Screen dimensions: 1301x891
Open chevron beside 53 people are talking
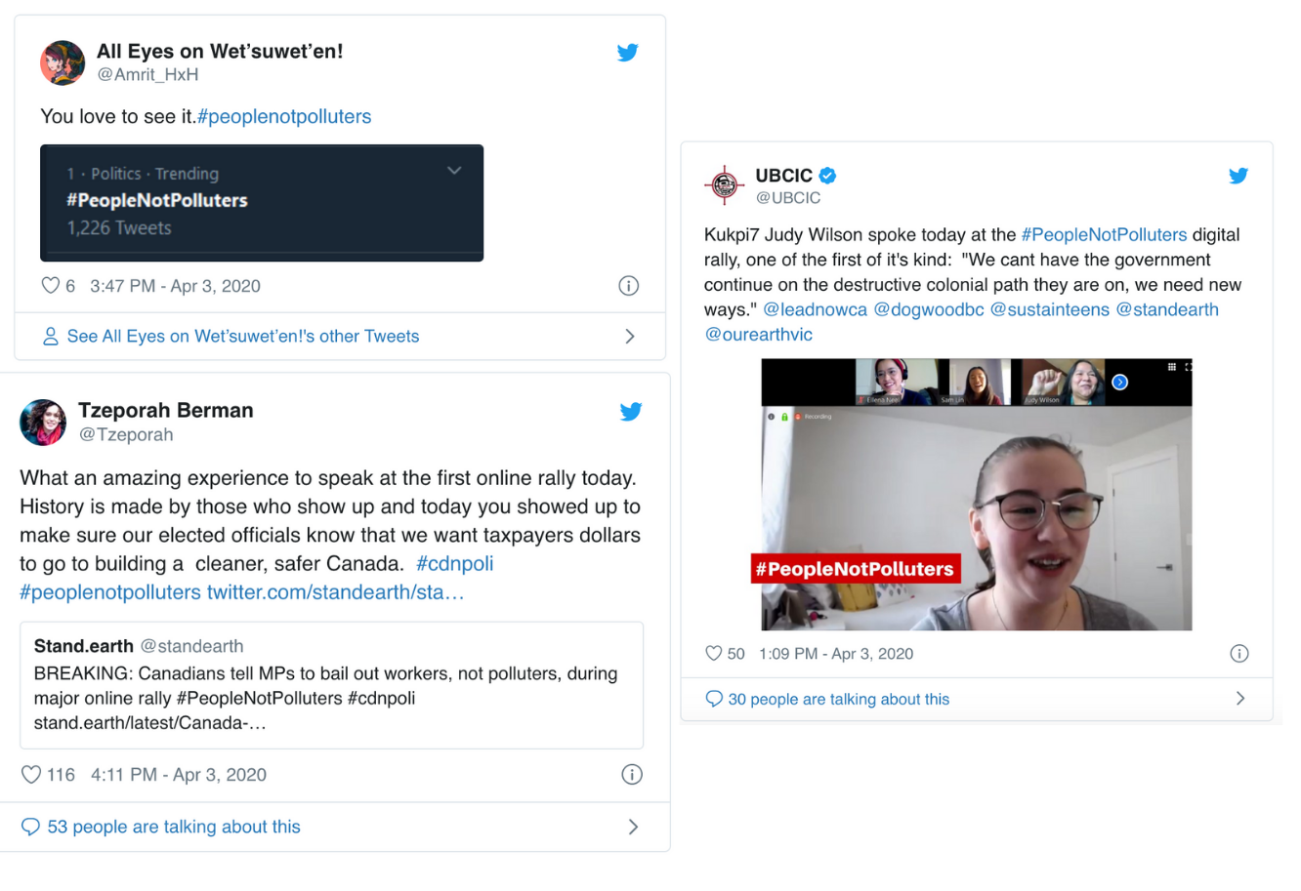click(x=633, y=828)
